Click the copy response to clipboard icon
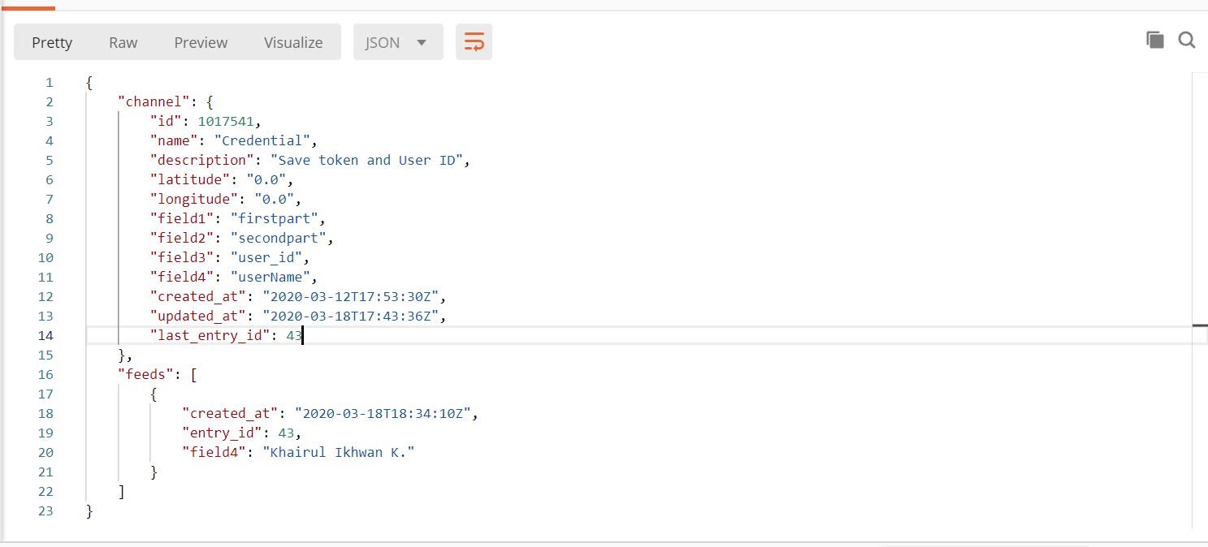 pyautogui.click(x=1154, y=40)
